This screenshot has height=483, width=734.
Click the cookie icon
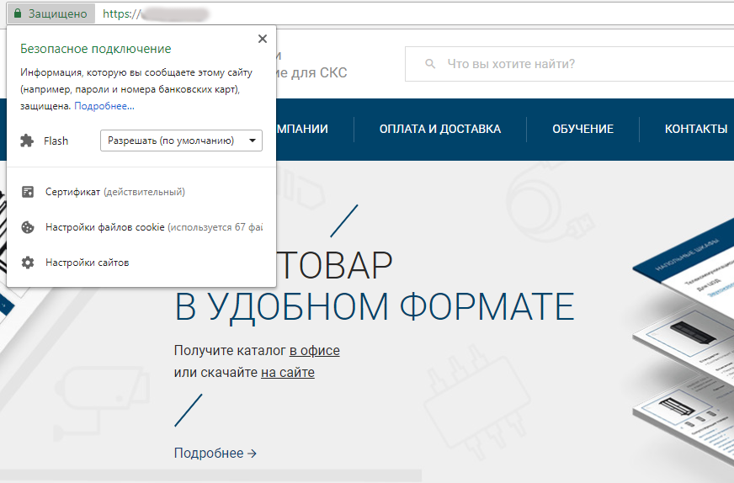pos(28,227)
